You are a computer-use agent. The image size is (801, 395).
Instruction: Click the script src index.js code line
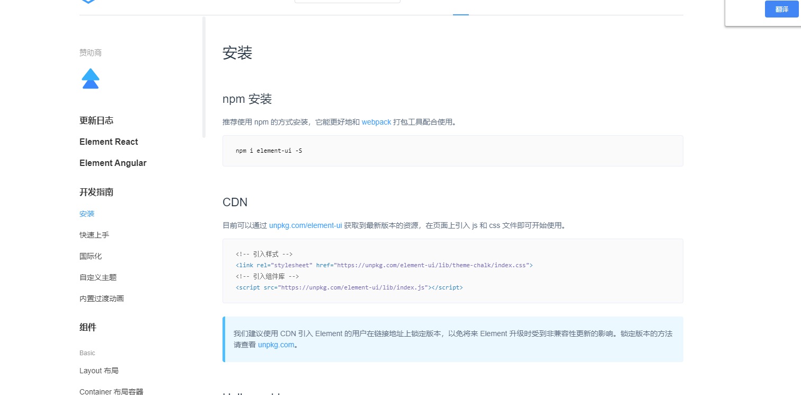[x=349, y=287]
